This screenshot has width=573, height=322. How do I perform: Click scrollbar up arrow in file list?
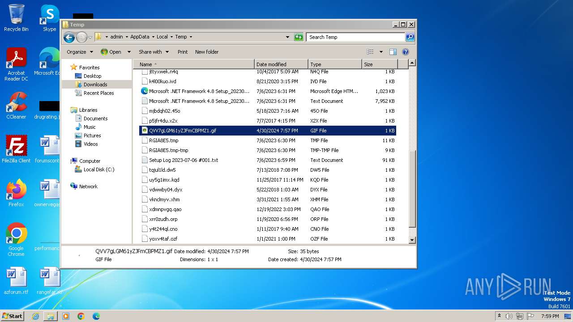[412, 63]
